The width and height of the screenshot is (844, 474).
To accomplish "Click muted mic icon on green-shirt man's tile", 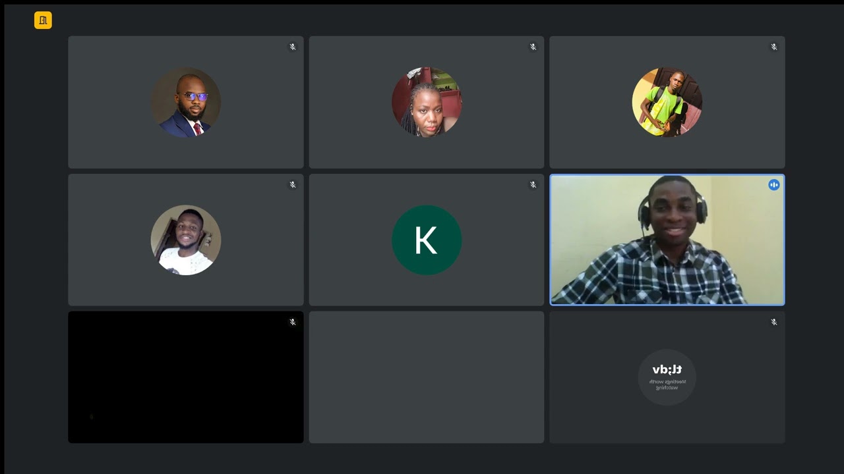I will point(774,47).
